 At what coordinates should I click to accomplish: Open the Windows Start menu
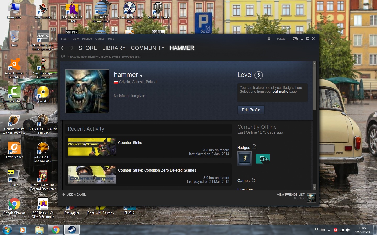pos(7,230)
